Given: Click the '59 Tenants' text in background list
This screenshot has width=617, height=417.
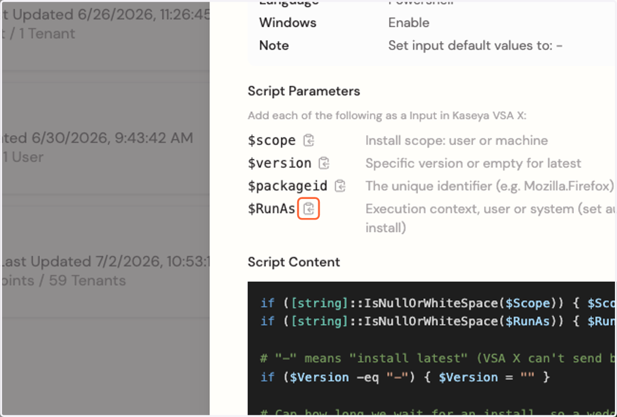Looking at the screenshot, I should coord(86,281).
